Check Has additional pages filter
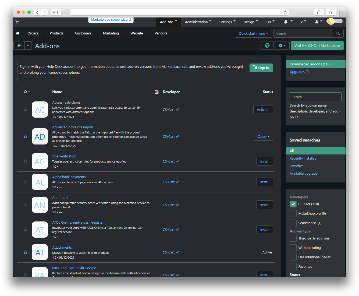The width and height of the screenshot is (359, 296). 293,257
